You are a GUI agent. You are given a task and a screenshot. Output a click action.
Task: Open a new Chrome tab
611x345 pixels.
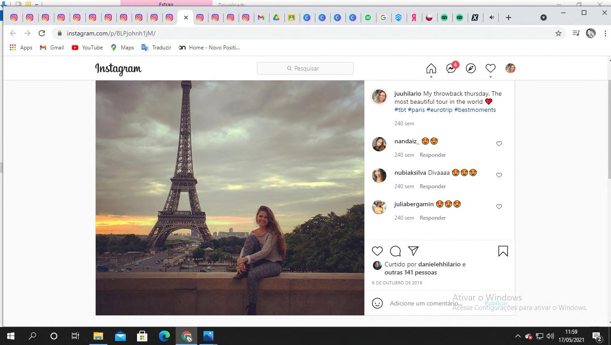pos(509,18)
